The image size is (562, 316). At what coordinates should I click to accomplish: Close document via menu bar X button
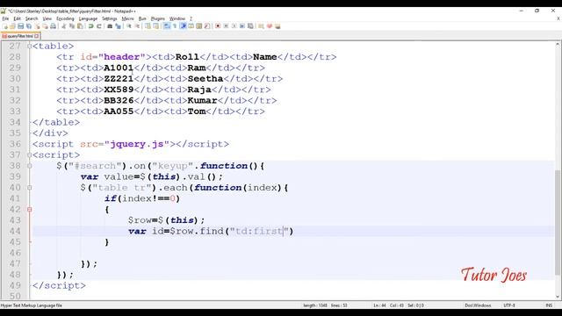coord(558,18)
